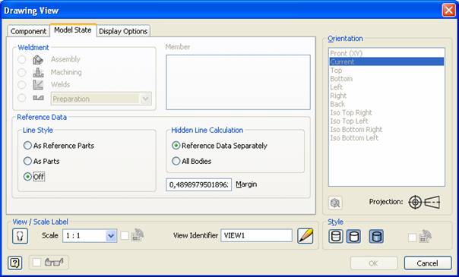Select the As Reference Parts radio button

(x=27, y=146)
